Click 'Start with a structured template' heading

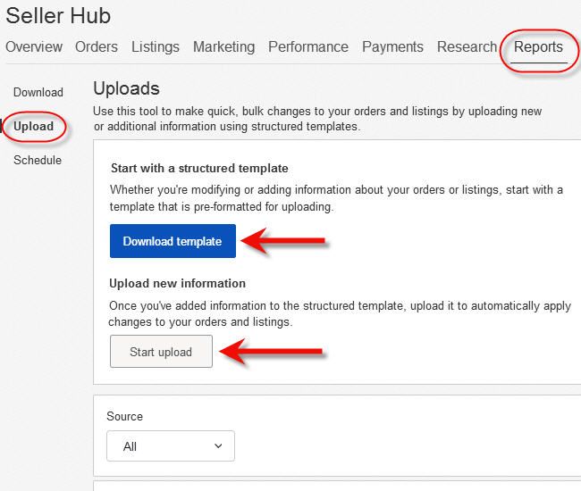click(199, 169)
